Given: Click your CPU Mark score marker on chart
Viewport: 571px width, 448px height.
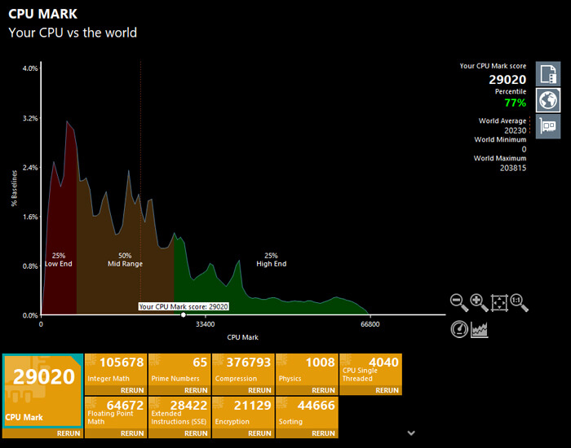Looking at the screenshot, I should tap(184, 314).
